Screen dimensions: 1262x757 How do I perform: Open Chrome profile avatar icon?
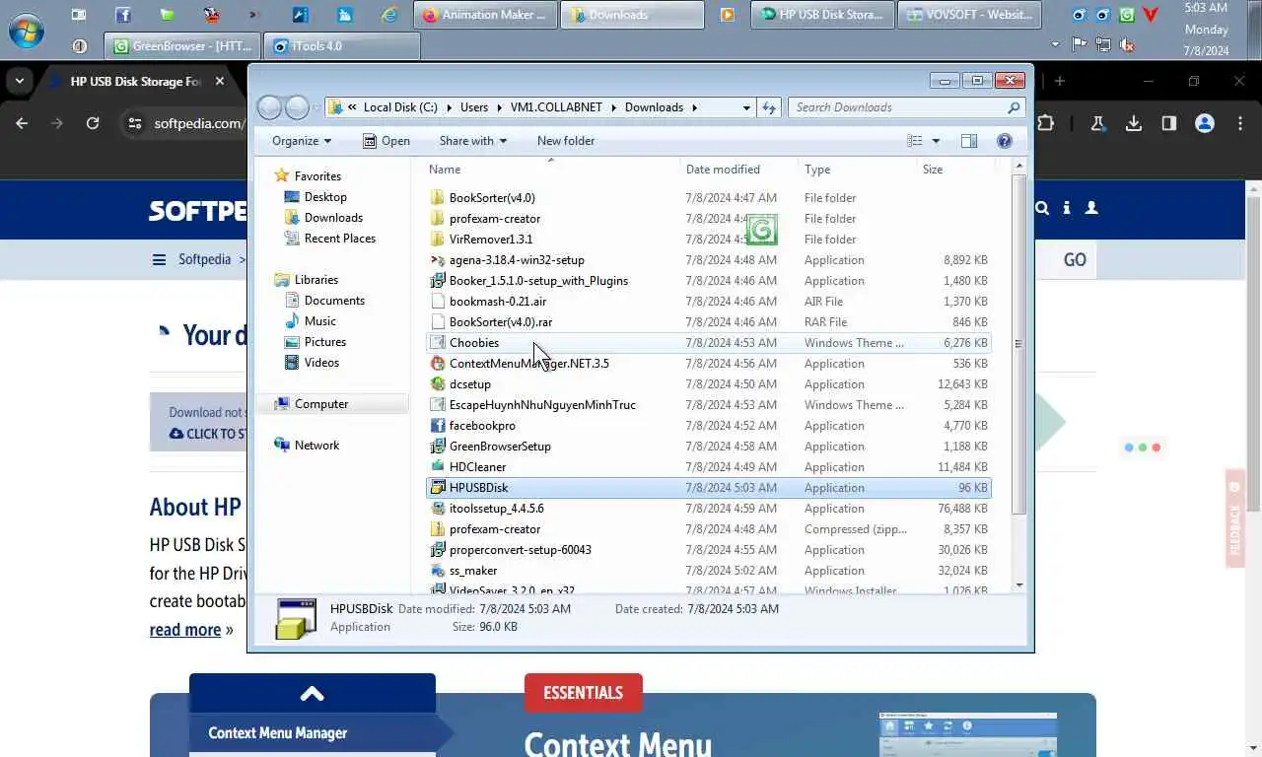(x=1204, y=123)
